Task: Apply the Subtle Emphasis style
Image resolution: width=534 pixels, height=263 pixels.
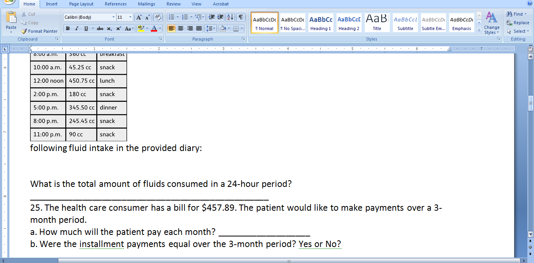Action: pos(434,23)
